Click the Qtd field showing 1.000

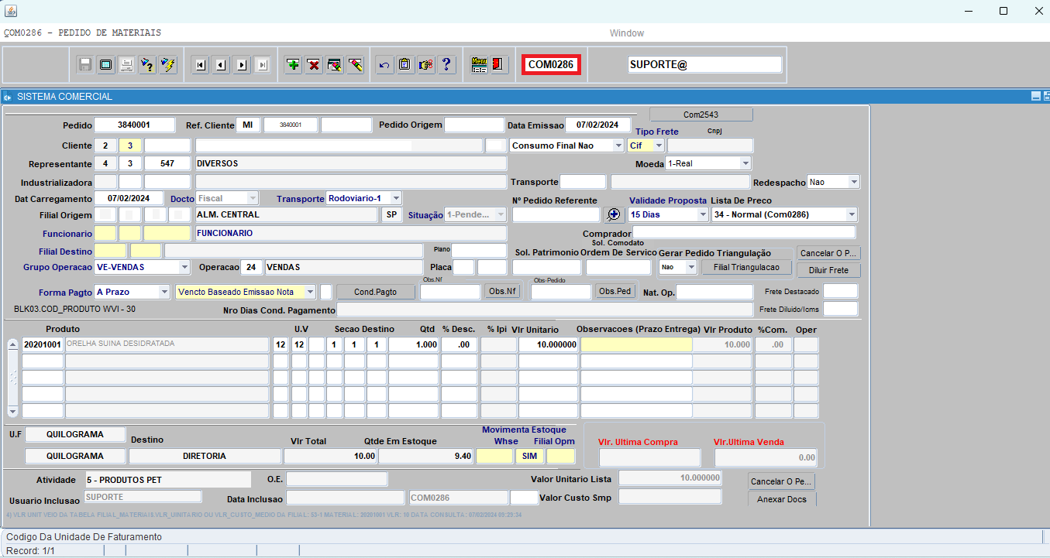coord(413,344)
